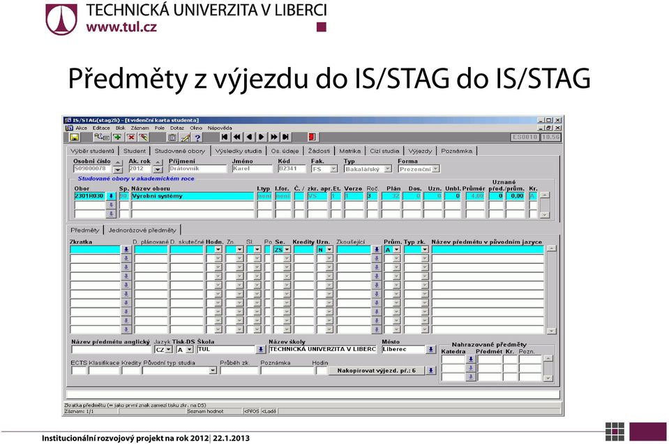Click the Průběh zk. input field
669x444 pixels.
tap(239, 371)
